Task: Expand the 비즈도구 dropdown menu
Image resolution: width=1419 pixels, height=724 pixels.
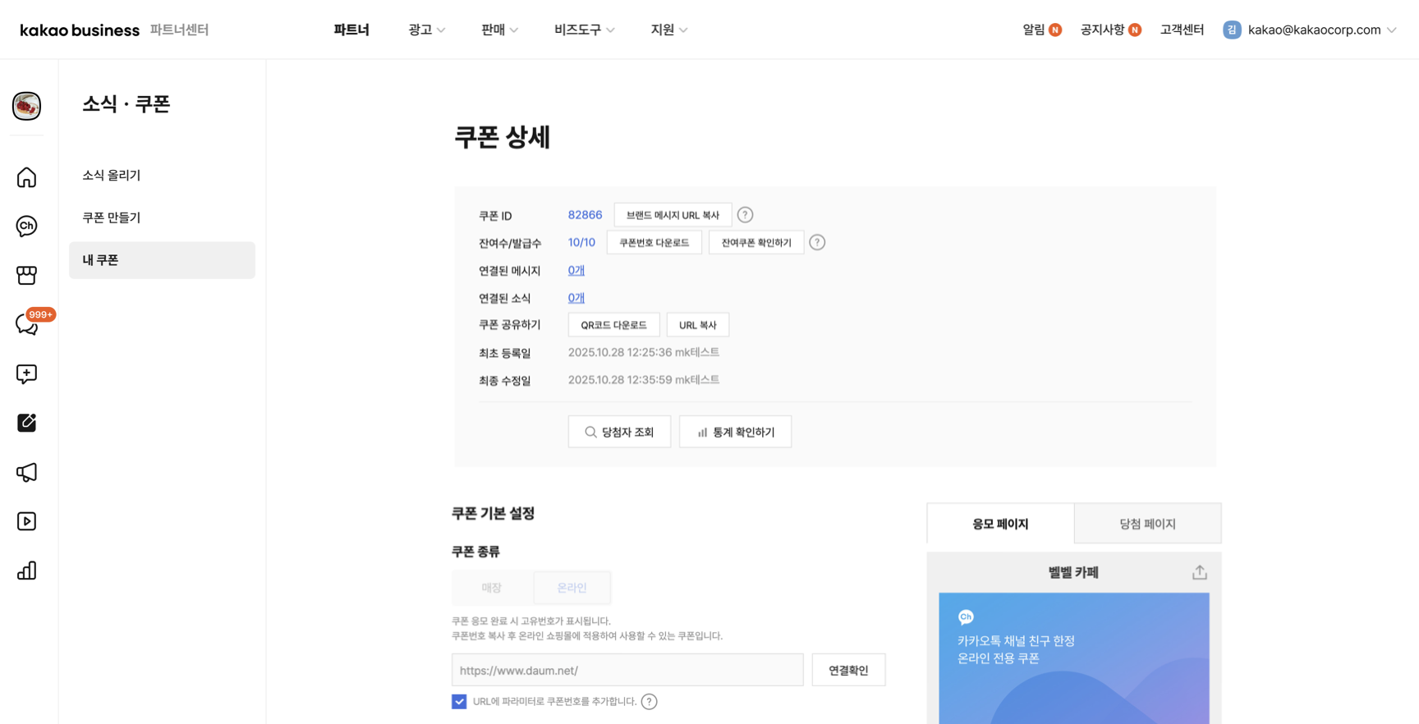Action: point(584,30)
